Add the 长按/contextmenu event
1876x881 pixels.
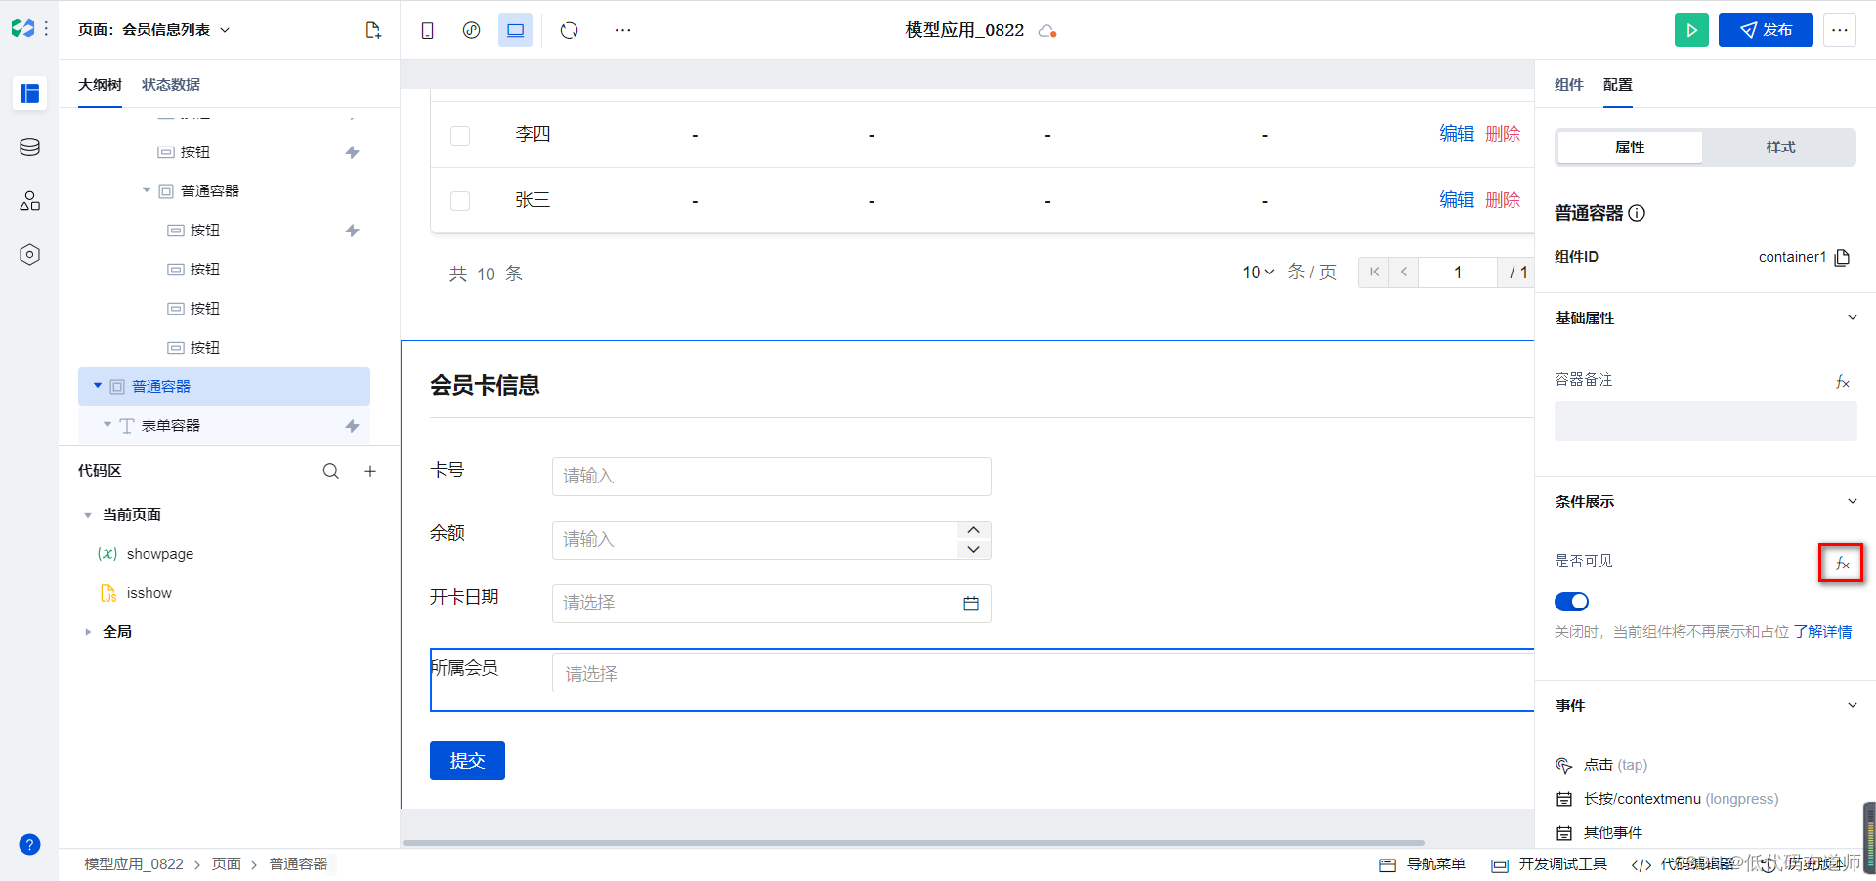click(1667, 799)
